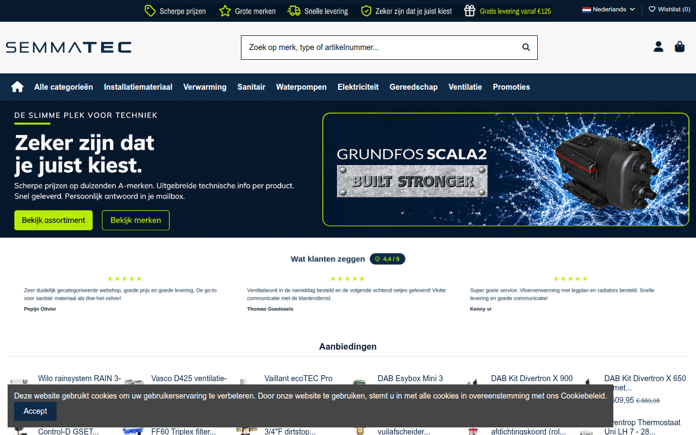Click the Grote merken star icon
This screenshot has width=696, height=435.
pos(225,11)
